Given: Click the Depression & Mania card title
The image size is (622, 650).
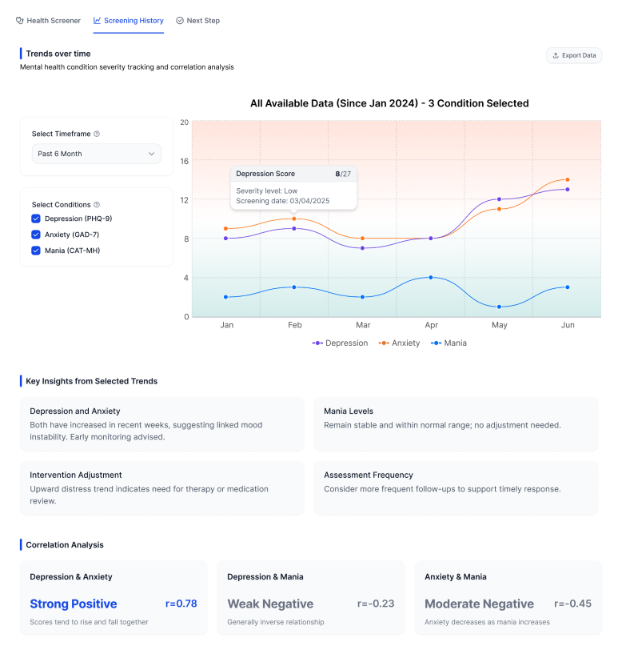Looking at the screenshot, I should point(265,576).
